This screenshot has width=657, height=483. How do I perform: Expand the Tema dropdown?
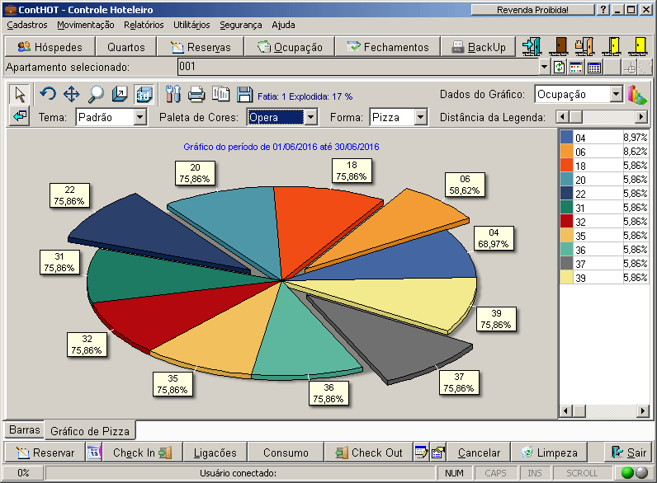pos(141,117)
